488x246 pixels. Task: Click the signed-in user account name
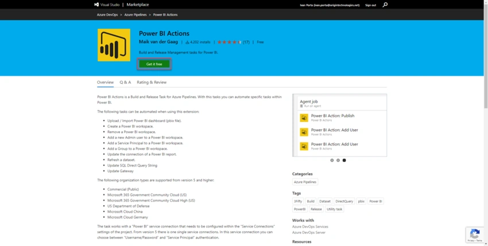pos(330,5)
